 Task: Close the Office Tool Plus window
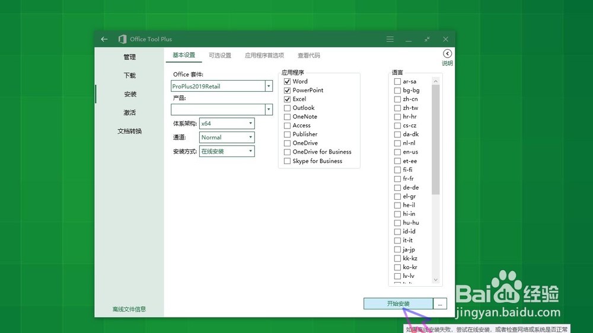[x=445, y=39]
